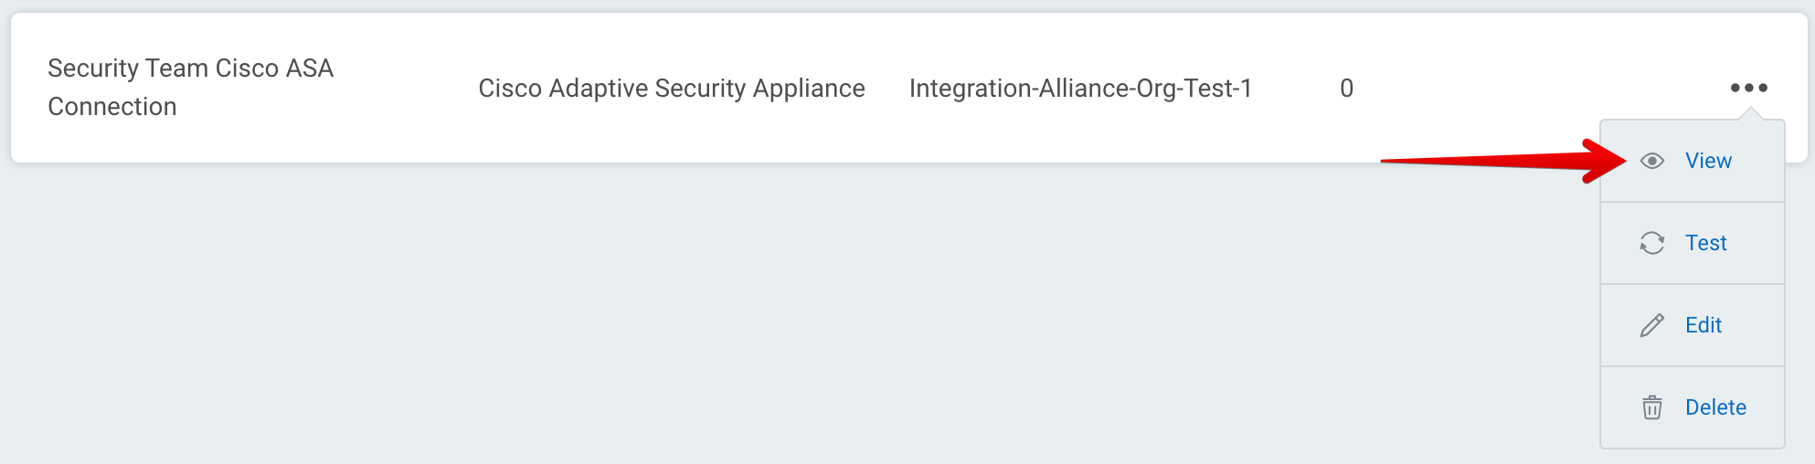
Task: Click the row's blank area left of the connection name
Action: (x=29, y=89)
